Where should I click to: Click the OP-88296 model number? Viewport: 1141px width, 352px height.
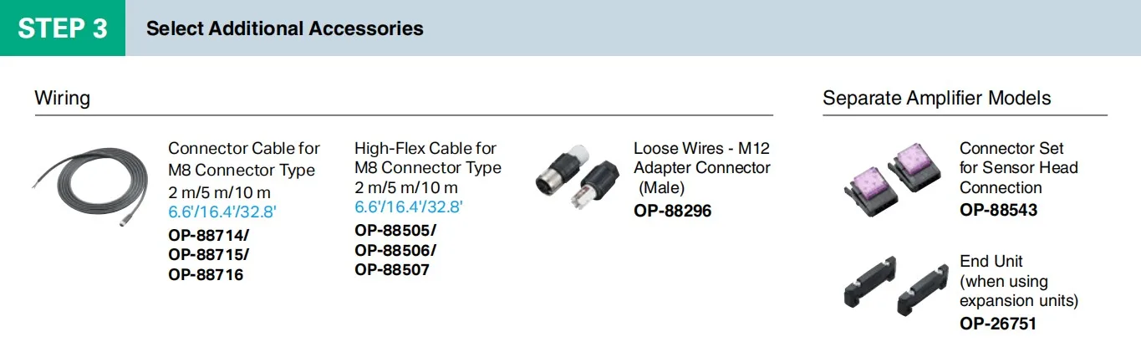pyautogui.click(x=672, y=211)
